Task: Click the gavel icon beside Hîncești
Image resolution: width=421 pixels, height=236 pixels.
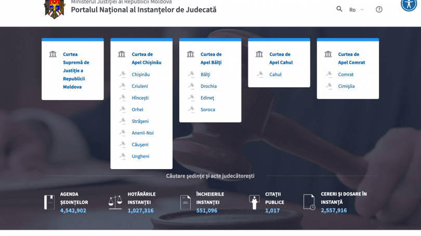Action: [123, 98]
